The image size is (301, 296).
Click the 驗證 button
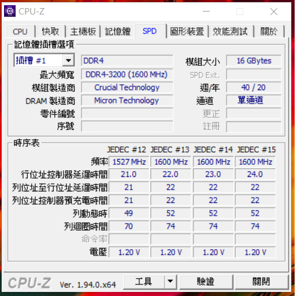(x=206, y=282)
